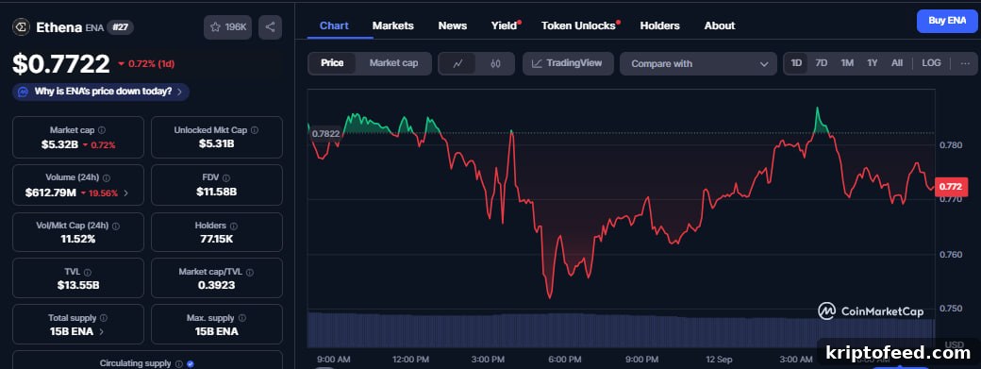This screenshot has width=981, height=369.
Task: Click the #27 rank badge
Action: click(120, 26)
